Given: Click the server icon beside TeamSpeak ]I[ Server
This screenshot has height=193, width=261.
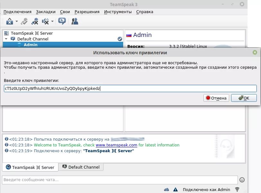Looking at the screenshot, I should tap(6, 33).
